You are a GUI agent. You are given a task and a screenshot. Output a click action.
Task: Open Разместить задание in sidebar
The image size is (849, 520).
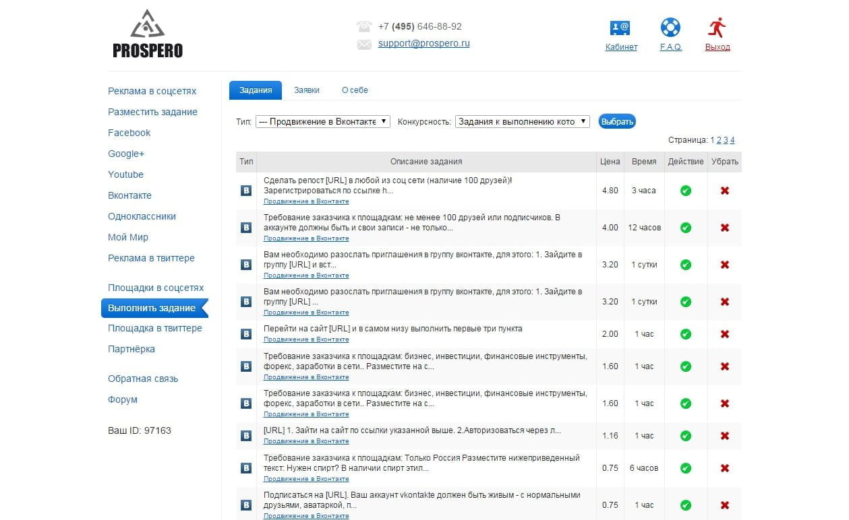(153, 112)
